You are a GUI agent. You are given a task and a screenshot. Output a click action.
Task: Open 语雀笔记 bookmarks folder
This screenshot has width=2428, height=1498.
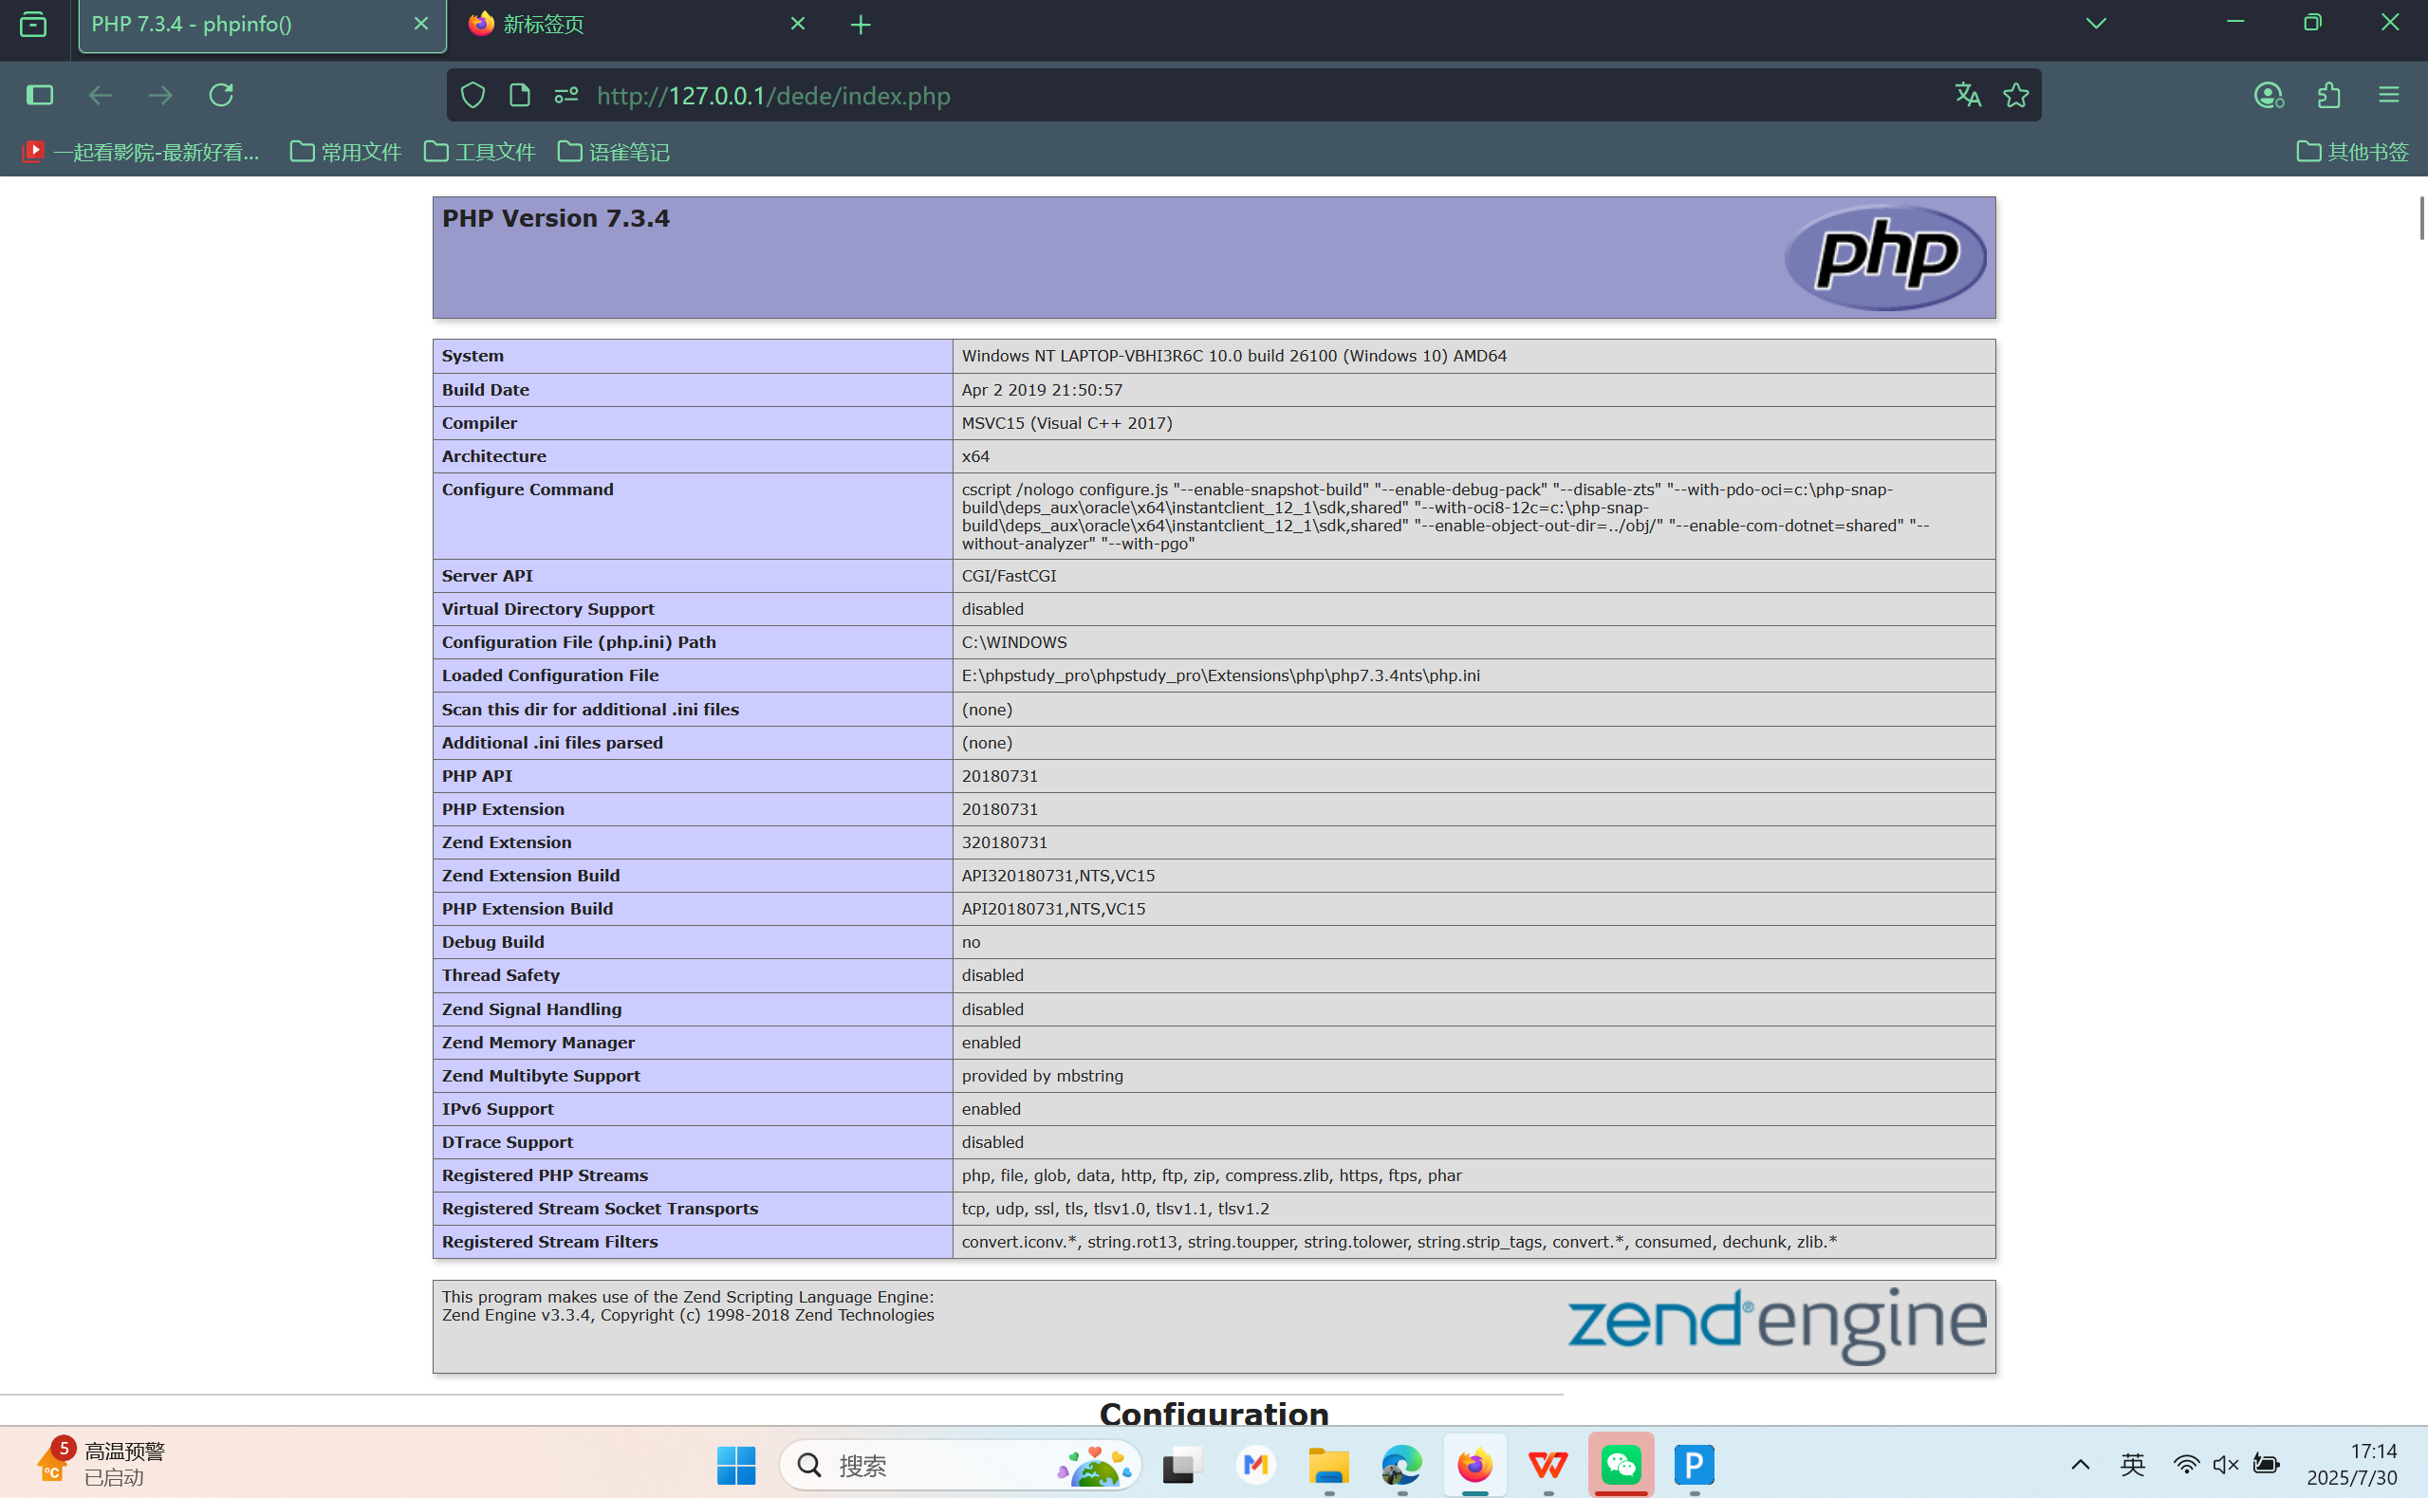point(613,152)
